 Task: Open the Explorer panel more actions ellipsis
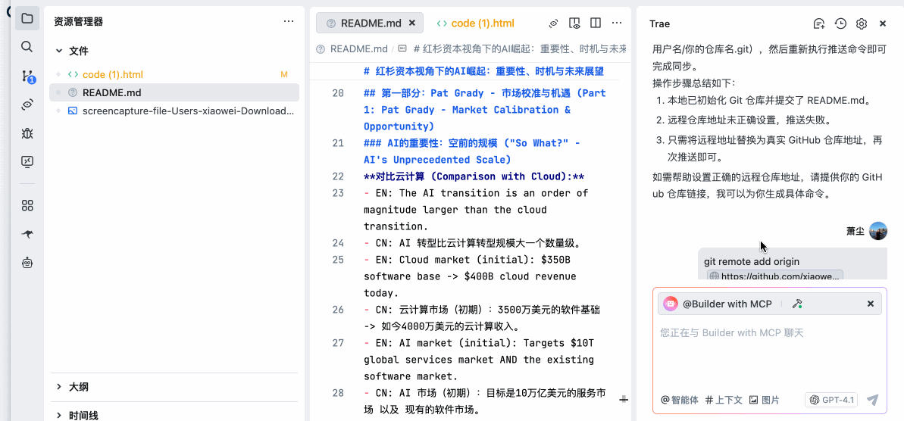pyautogui.click(x=288, y=22)
